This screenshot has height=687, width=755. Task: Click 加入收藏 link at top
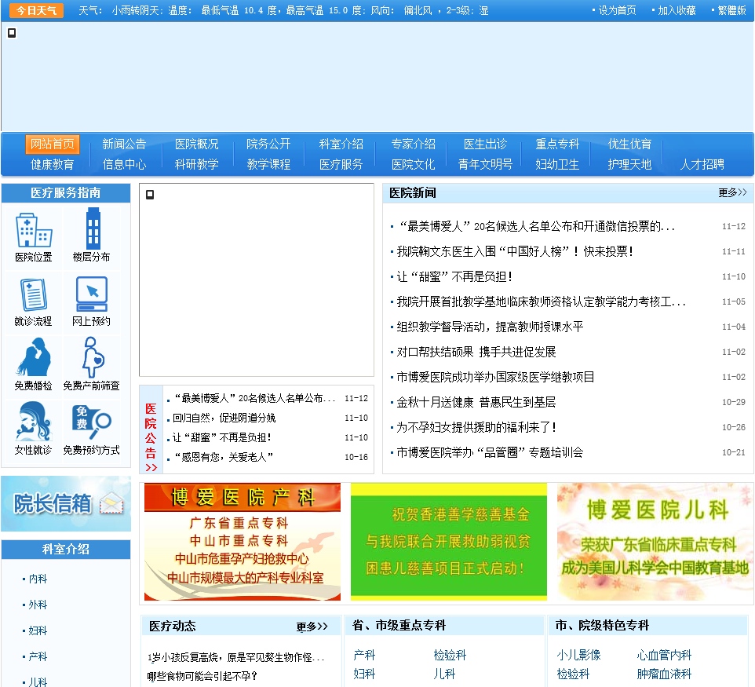pyautogui.click(x=677, y=10)
